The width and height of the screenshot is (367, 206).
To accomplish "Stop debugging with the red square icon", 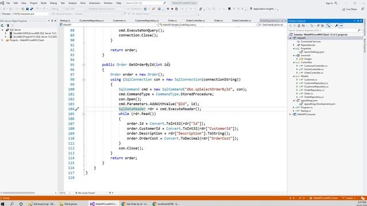I will (x=172, y=9).
